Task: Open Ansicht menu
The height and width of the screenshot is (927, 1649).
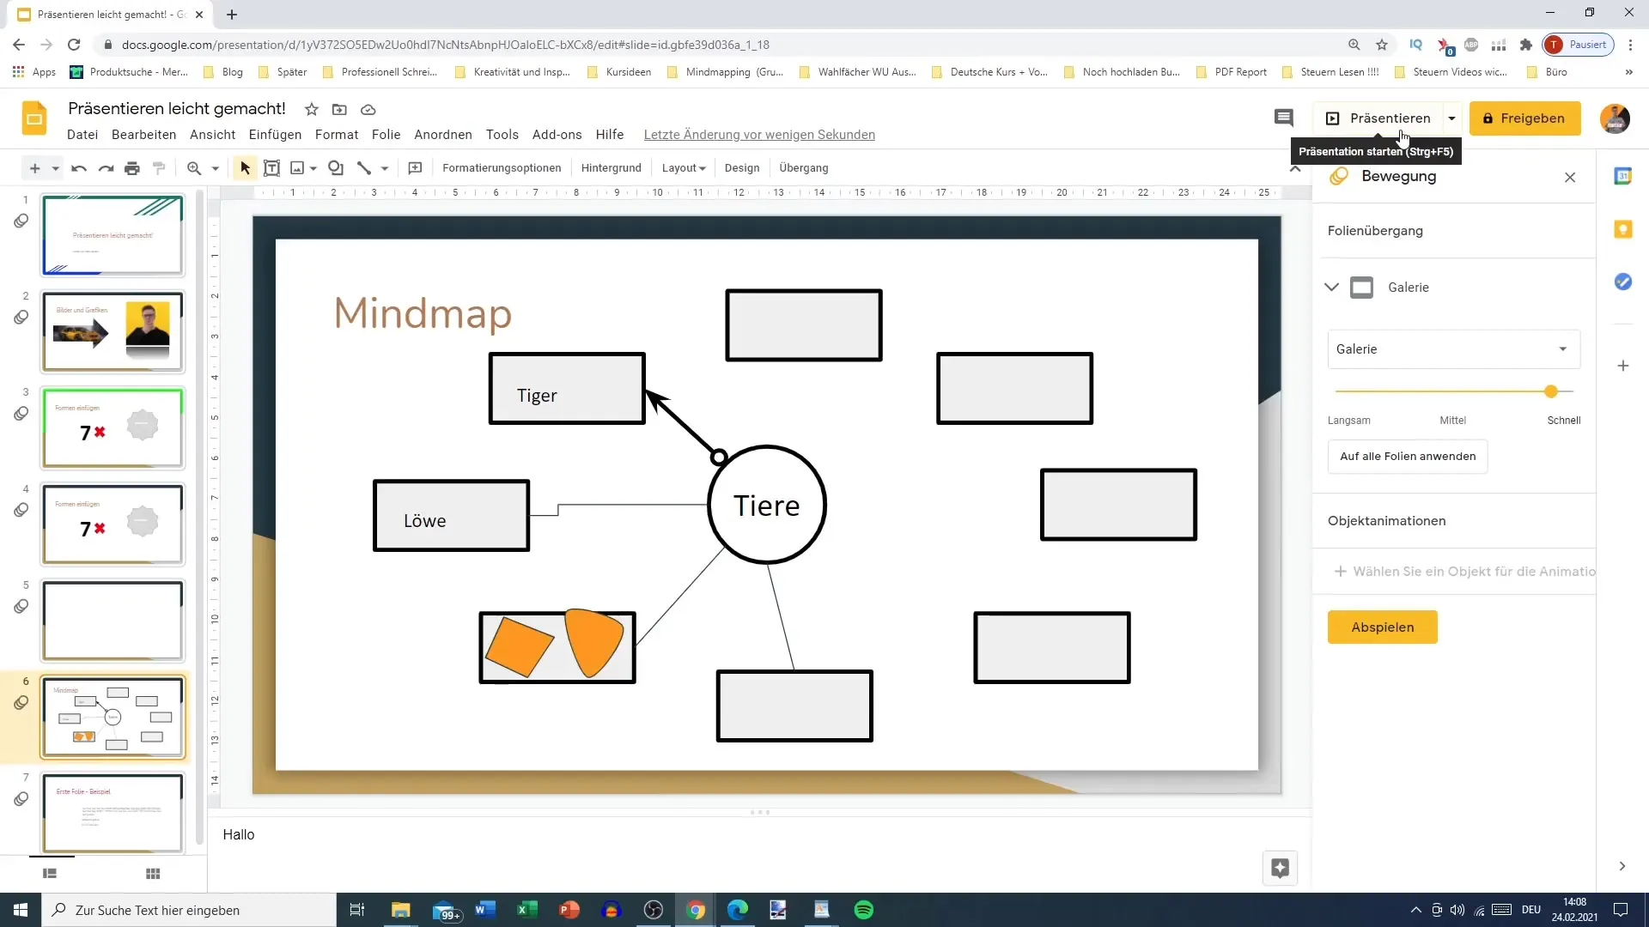Action: [212, 135]
